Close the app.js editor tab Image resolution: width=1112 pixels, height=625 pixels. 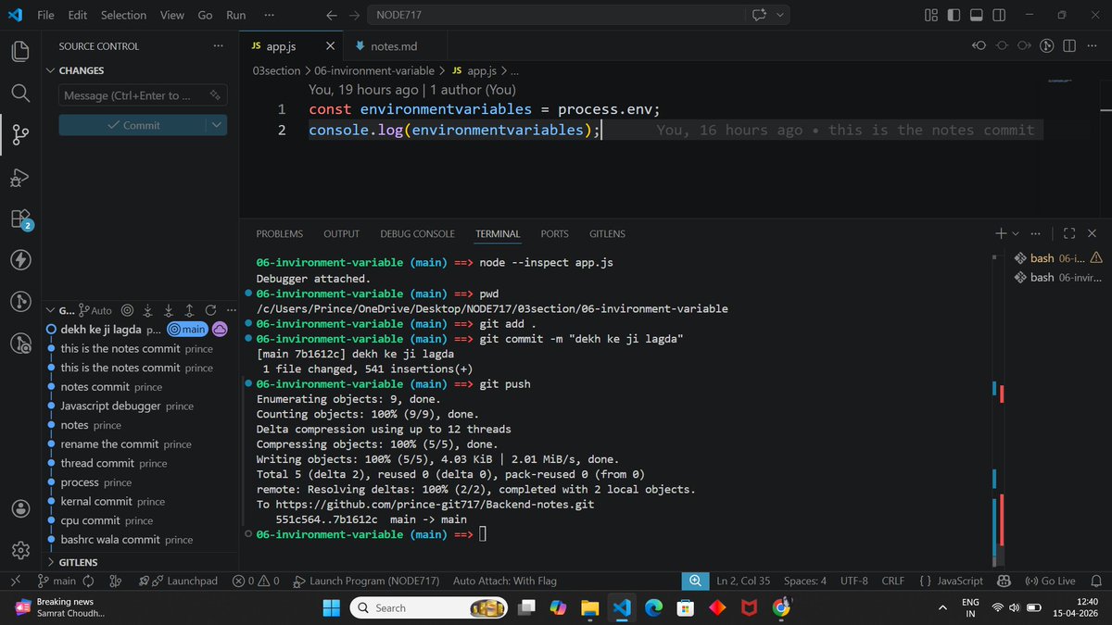click(x=331, y=46)
